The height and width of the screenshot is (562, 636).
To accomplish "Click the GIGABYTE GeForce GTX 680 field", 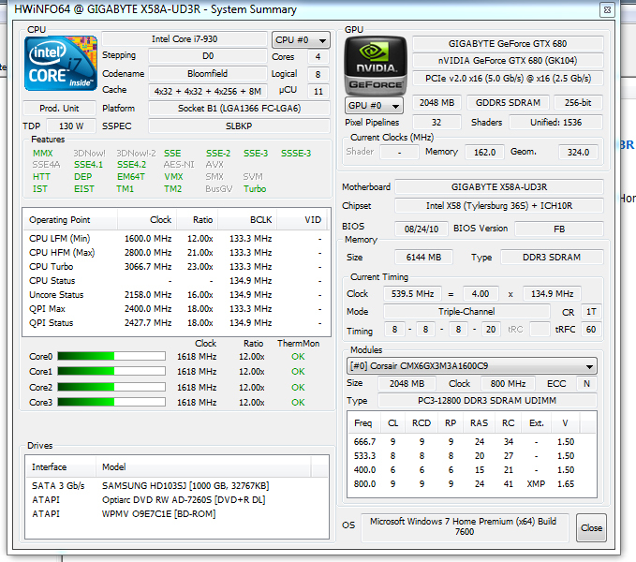I will coord(508,43).
